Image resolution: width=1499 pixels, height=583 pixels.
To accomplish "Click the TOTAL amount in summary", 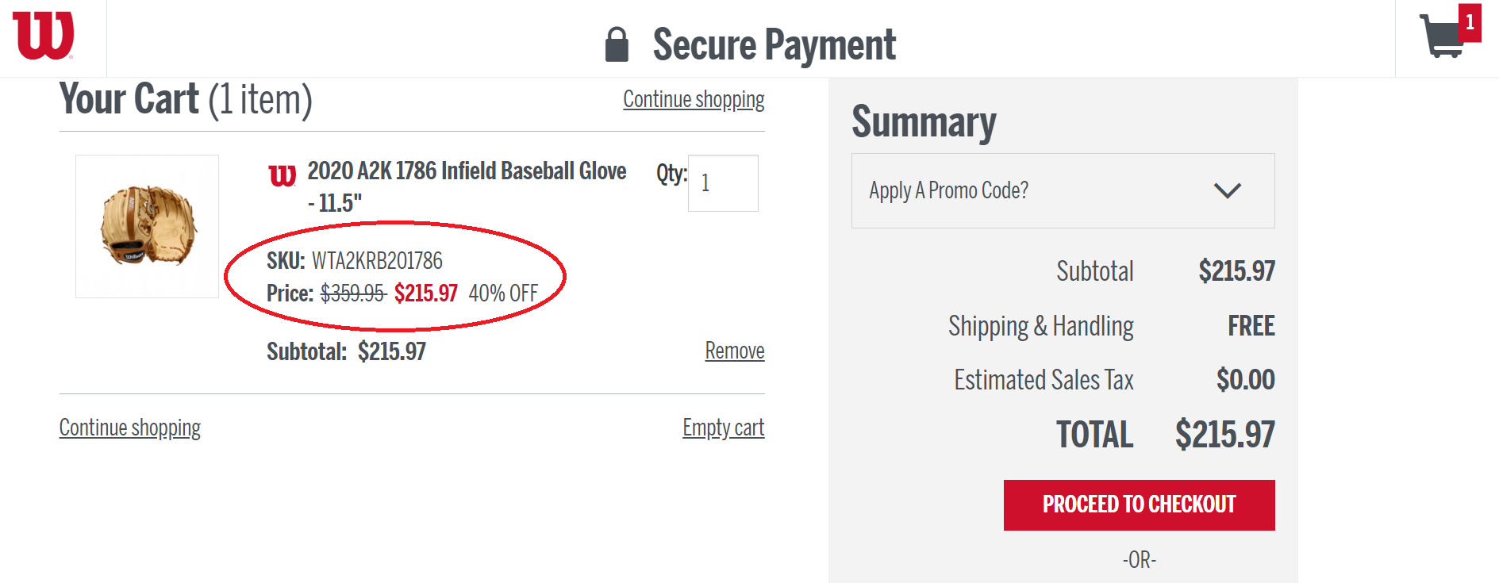I will click(x=1224, y=435).
